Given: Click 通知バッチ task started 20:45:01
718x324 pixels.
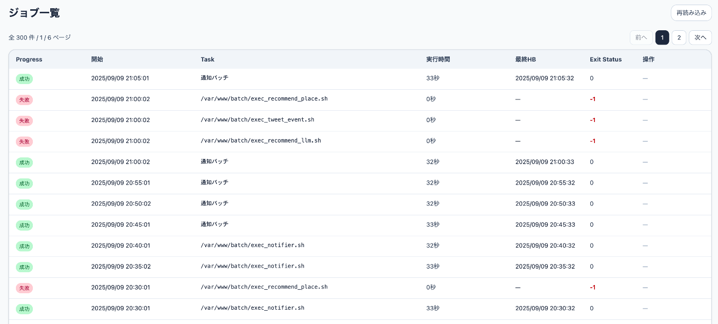Looking at the screenshot, I should (x=214, y=225).
